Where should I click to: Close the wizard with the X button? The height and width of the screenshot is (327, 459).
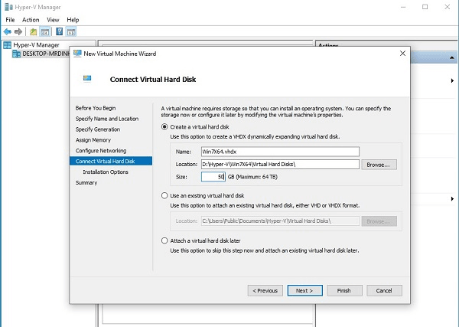pos(403,54)
